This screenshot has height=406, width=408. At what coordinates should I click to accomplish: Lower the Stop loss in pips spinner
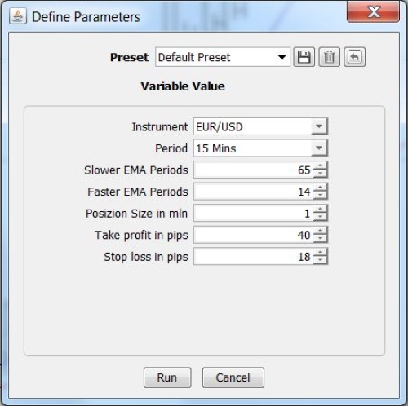tap(321, 260)
